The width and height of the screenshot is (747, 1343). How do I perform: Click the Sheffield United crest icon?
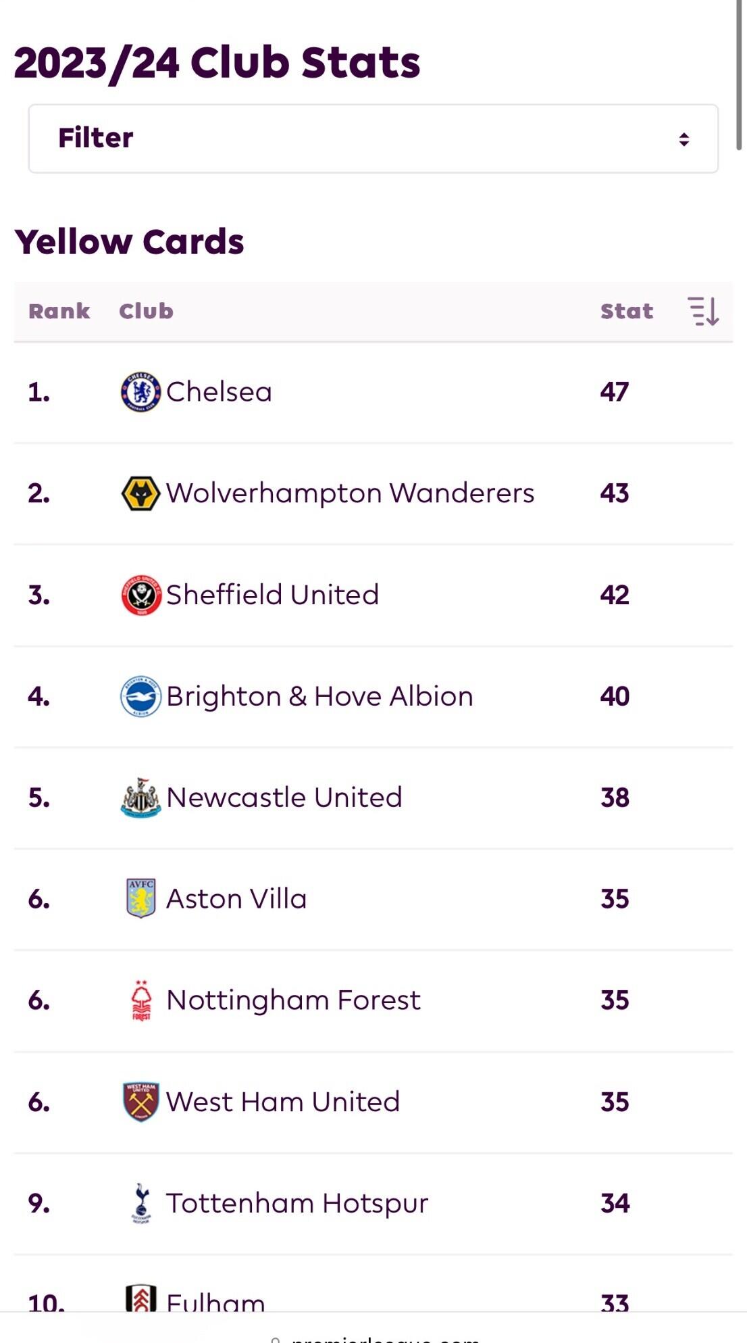pyautogui.click(x=140, y=595)
